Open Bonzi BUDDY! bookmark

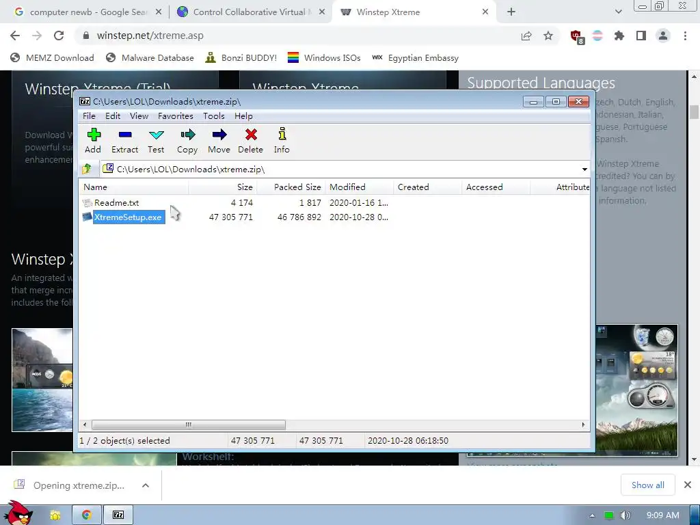point(241,58)
